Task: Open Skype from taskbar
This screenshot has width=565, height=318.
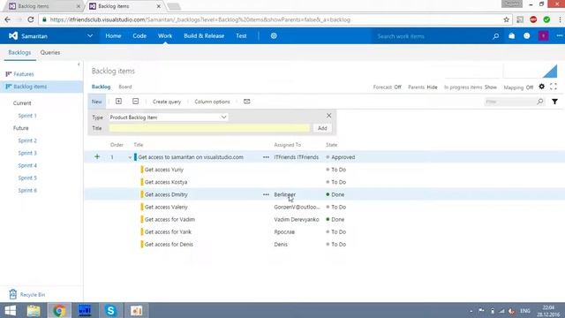Action: [x=110, y=310]
